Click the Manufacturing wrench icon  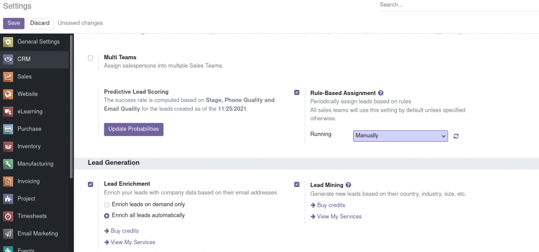point(8,164)
